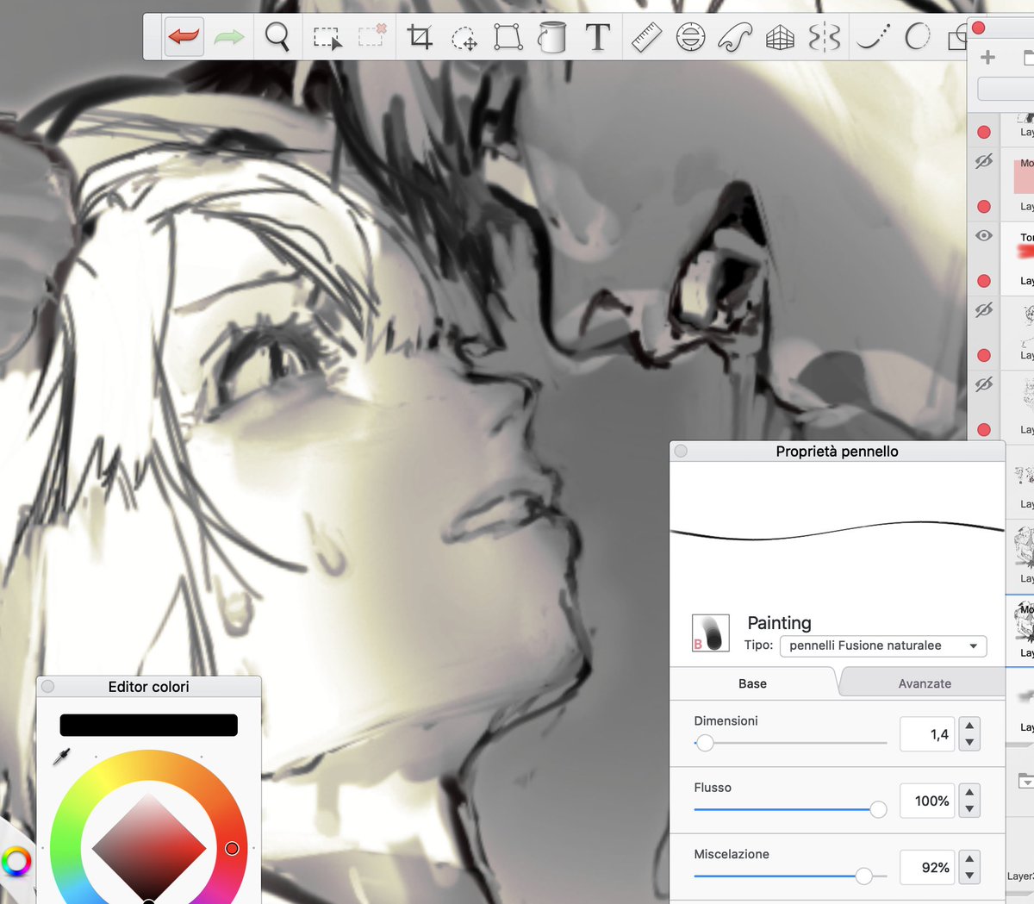Show the hidden pink thumbnail layer
1034x904 pixels.
[984, 161]
